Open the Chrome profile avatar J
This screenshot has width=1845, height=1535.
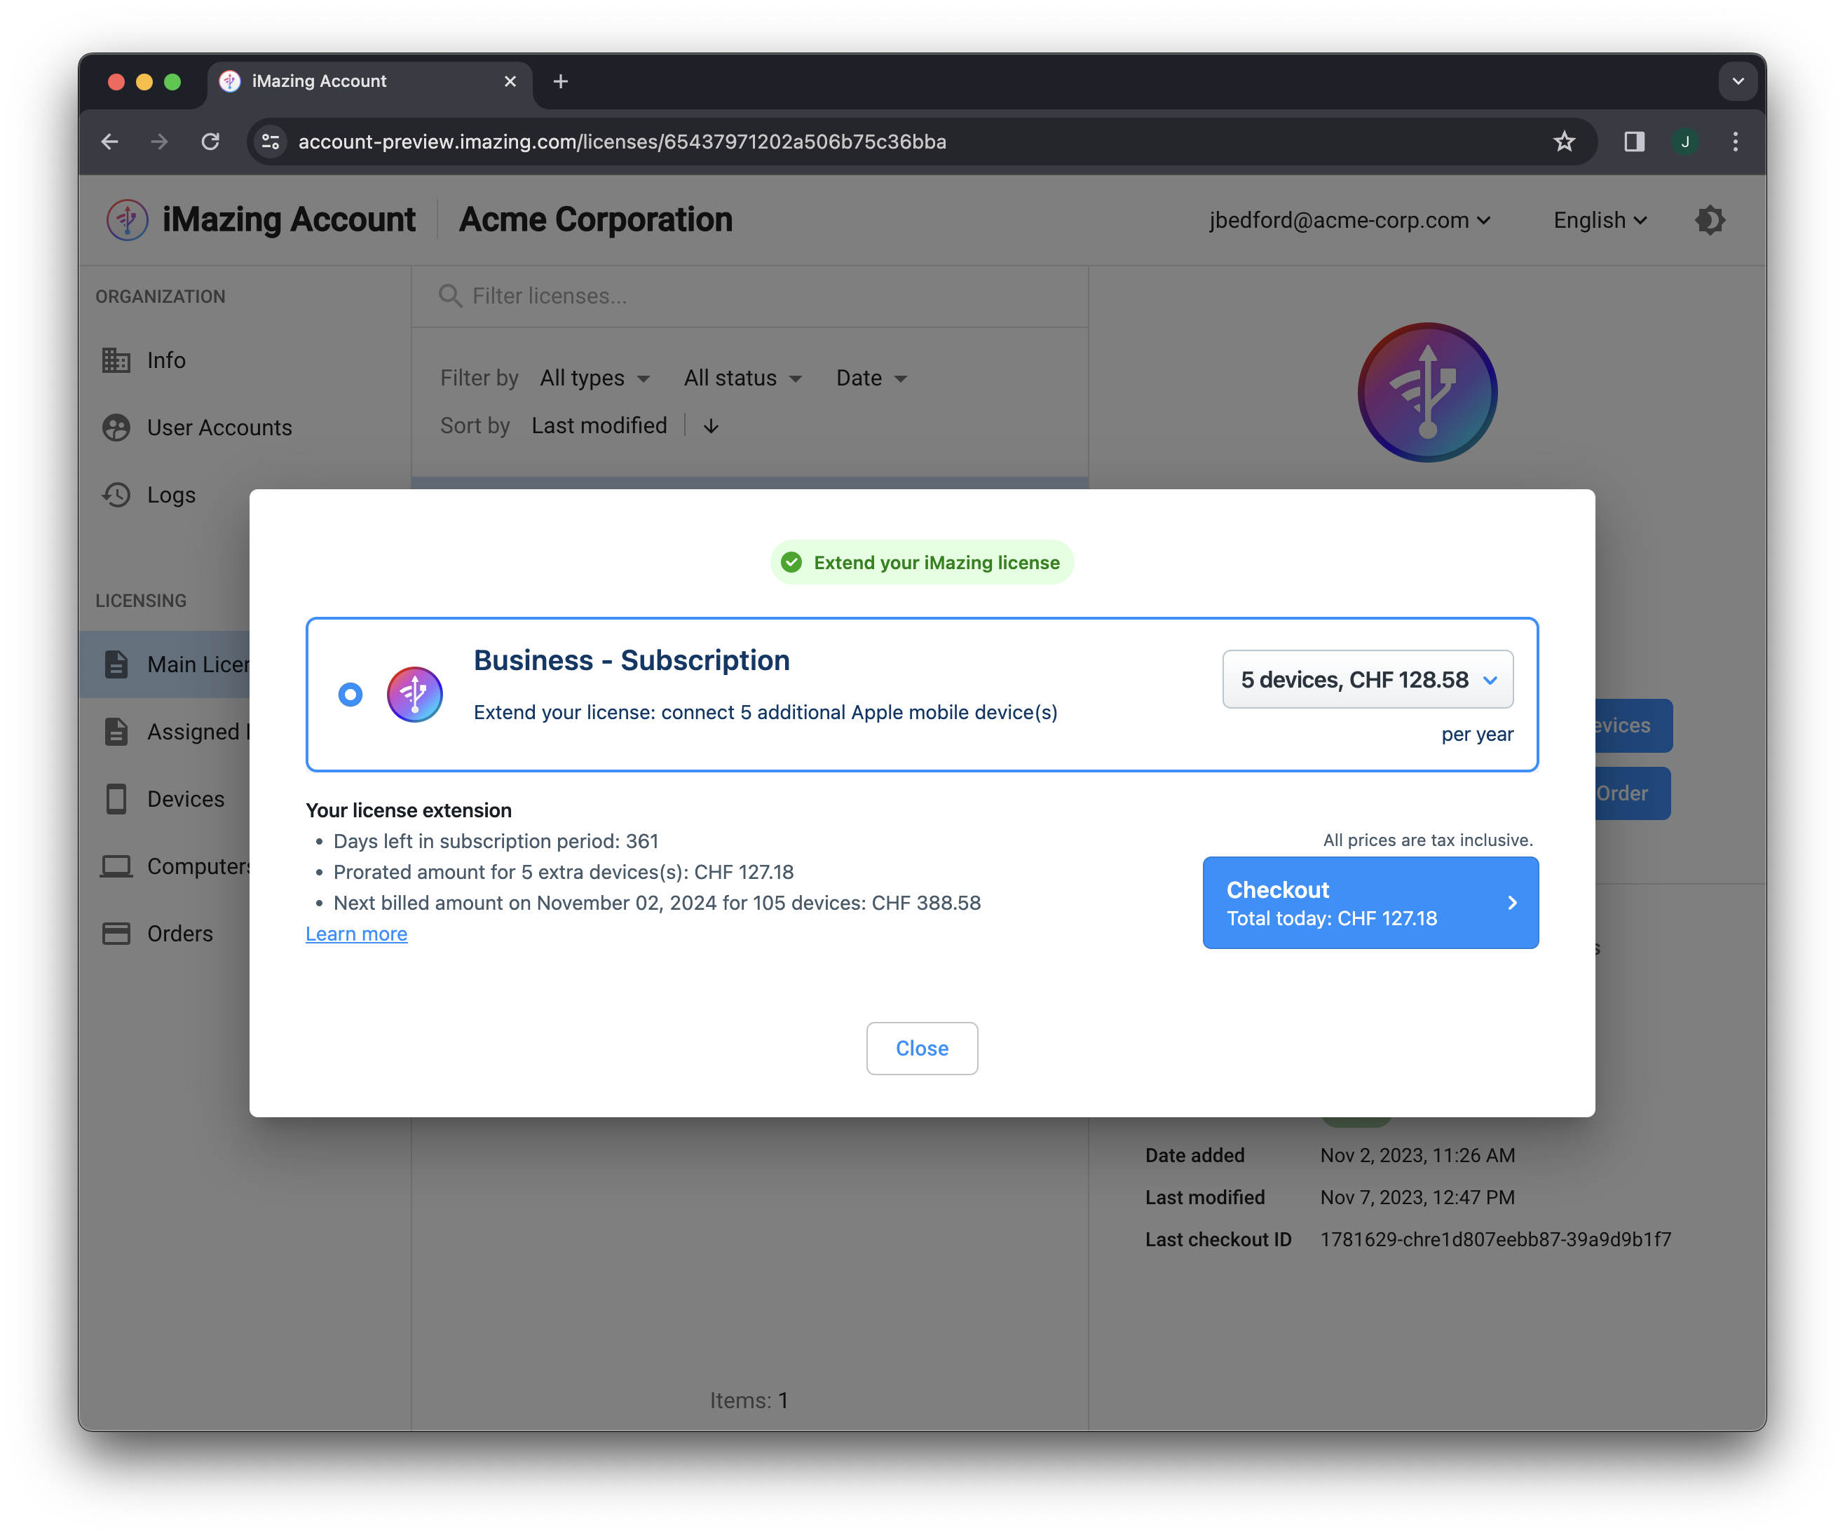coord(1685,142)
